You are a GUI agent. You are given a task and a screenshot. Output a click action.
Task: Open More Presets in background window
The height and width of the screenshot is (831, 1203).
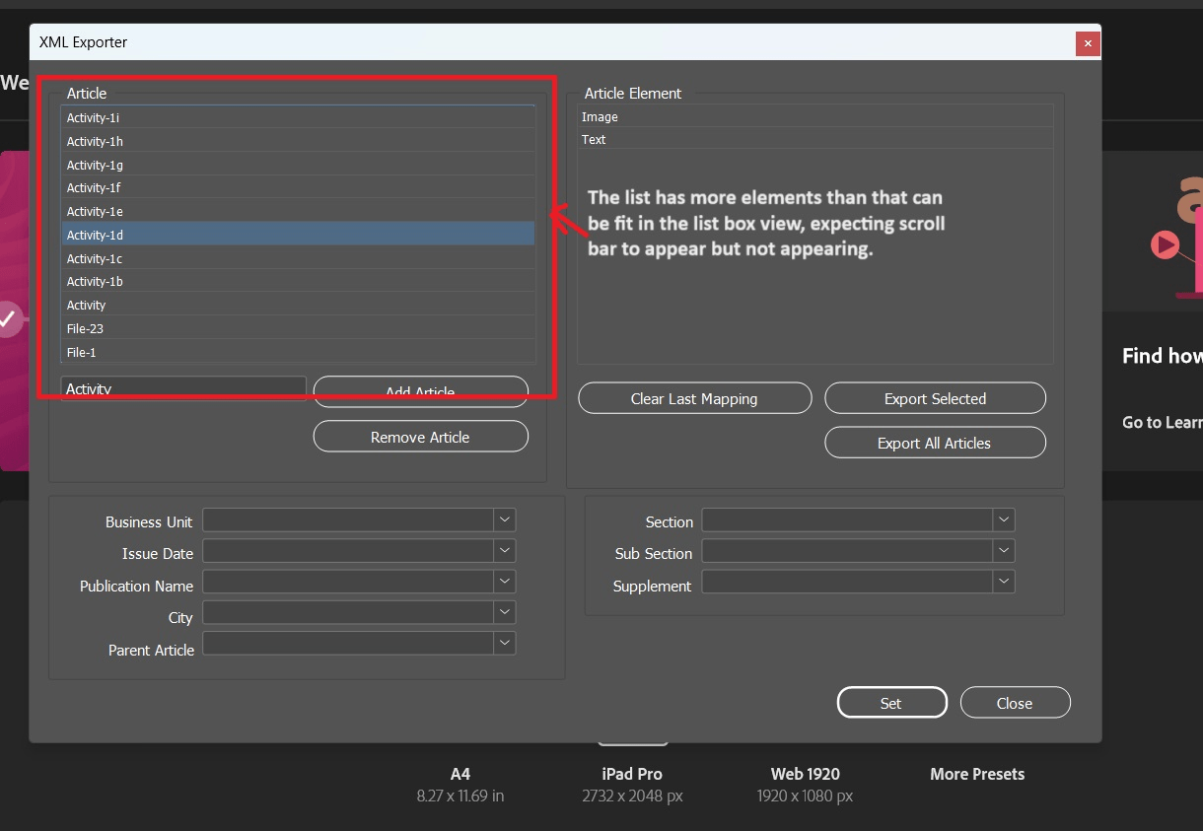977,774
